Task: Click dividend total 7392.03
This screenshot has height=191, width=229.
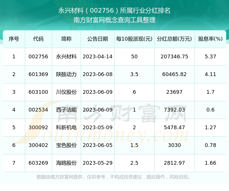Action: (x=174, y=110)
